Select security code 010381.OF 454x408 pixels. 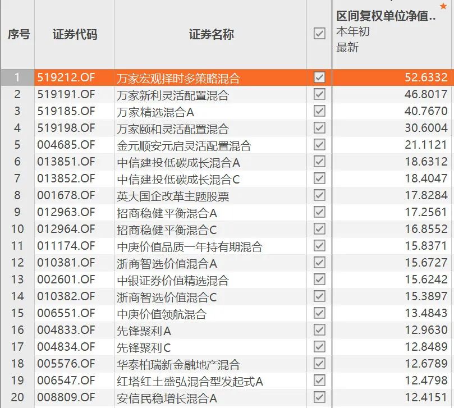[x=66, y=262]
